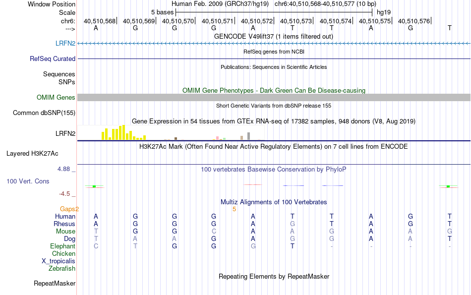
Task: Click the gray OMIM Genes bar
Action: [x=274, y=97]
